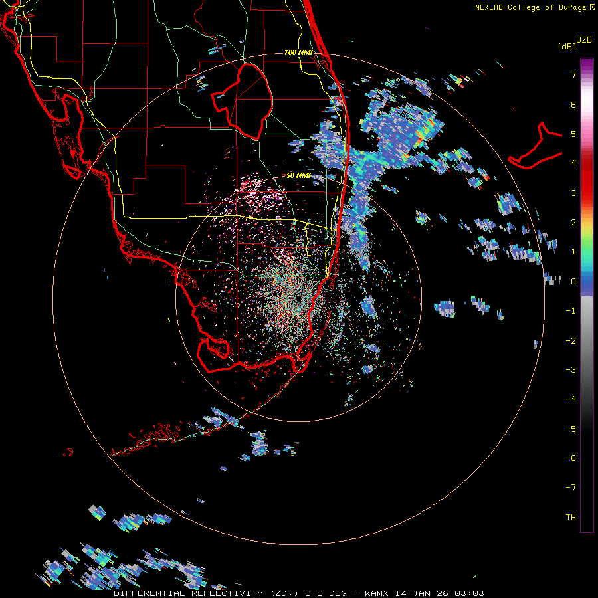Screen dimensions: 598x598
Task: Click the 0 value on the color scale
Action: click(573, 282)
